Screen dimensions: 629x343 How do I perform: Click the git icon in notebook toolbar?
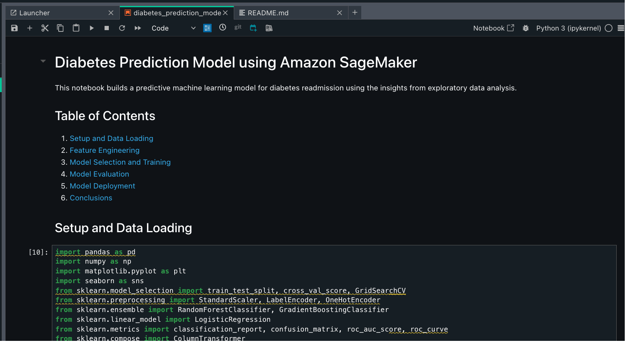(238, 27)
